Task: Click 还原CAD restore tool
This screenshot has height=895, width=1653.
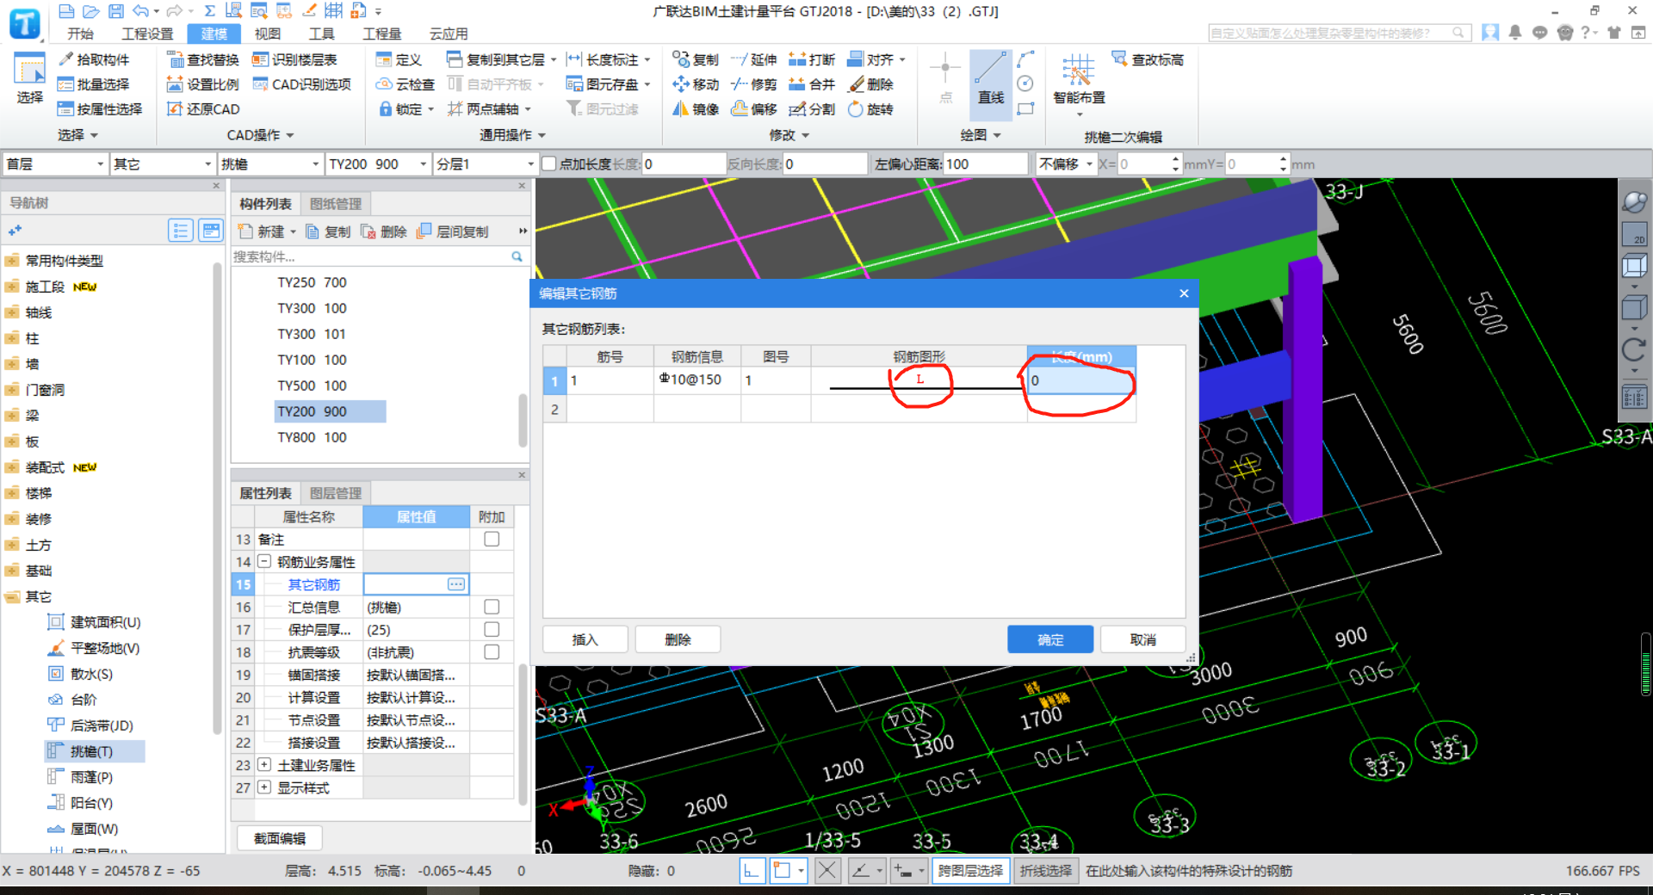Action: point(203,109)
